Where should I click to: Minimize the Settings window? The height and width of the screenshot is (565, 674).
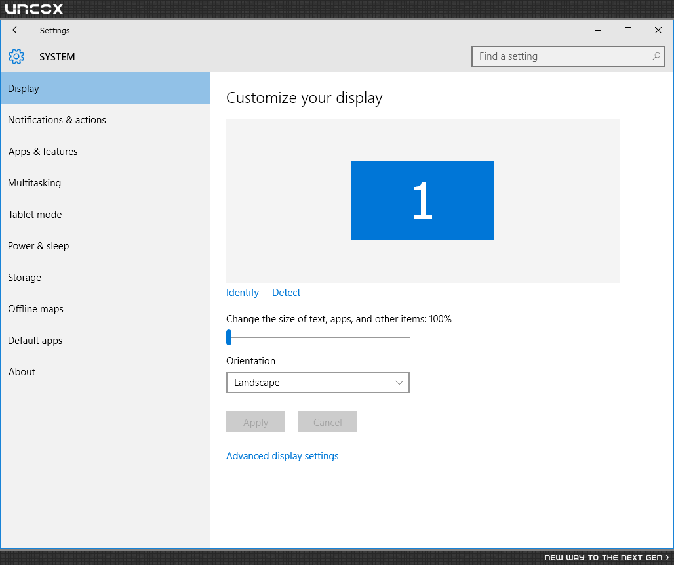(x=598, y=30)
